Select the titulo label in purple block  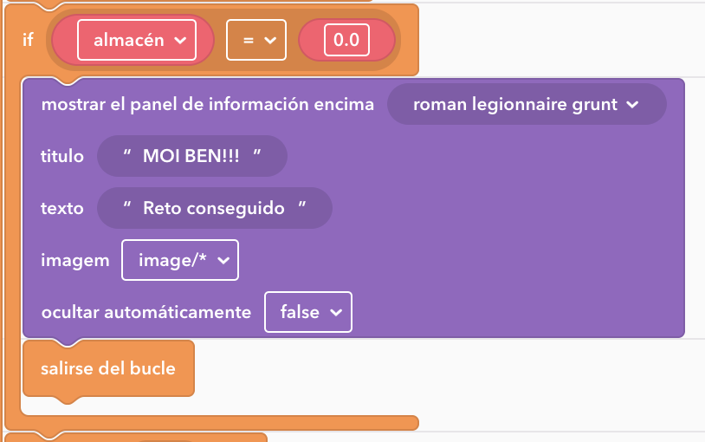(x=62, y=156)
